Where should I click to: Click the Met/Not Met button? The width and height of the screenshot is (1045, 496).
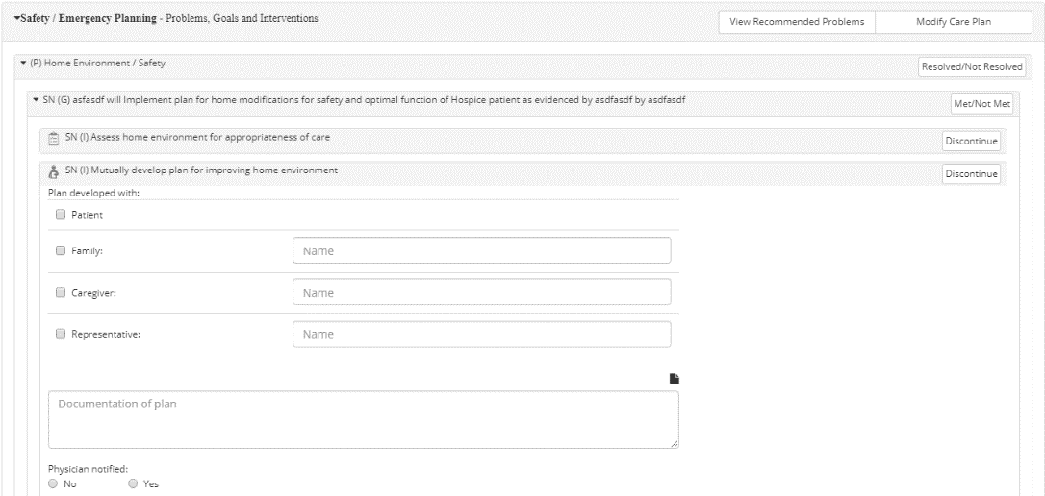[x=981, y=104]
